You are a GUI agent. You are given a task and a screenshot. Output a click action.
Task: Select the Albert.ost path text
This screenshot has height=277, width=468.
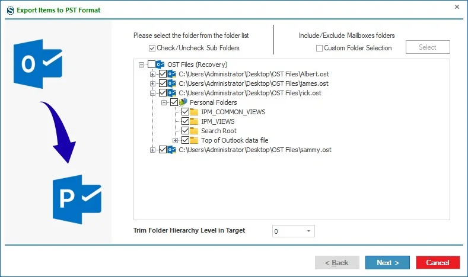click(x=254, y=74)
